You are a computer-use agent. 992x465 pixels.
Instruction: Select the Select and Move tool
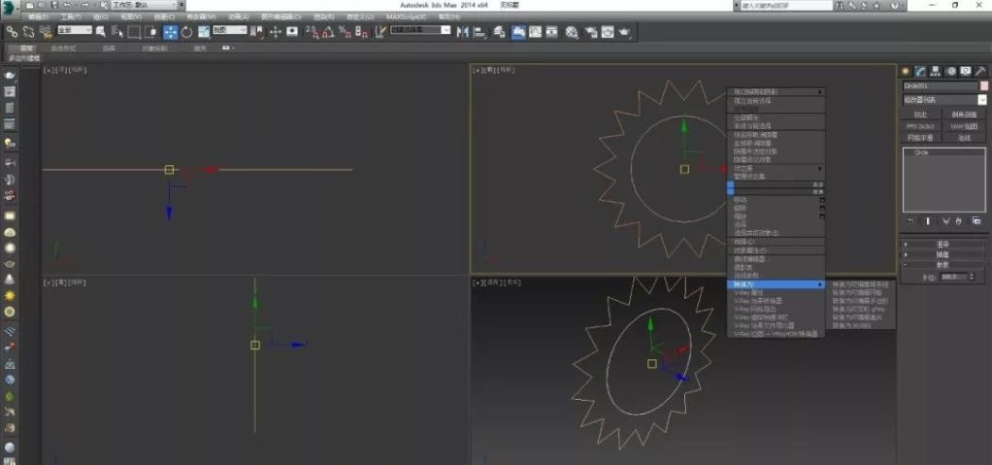(x=171, y=31)
